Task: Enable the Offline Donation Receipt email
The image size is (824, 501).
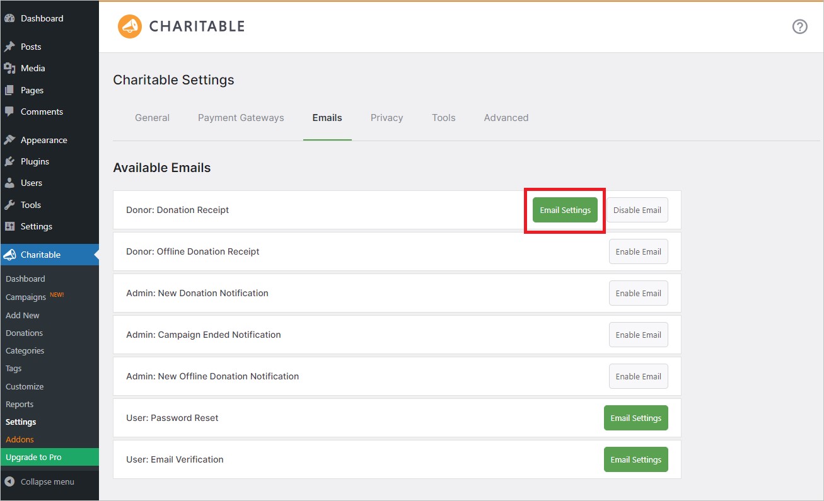Action: (x=638, y=251)
